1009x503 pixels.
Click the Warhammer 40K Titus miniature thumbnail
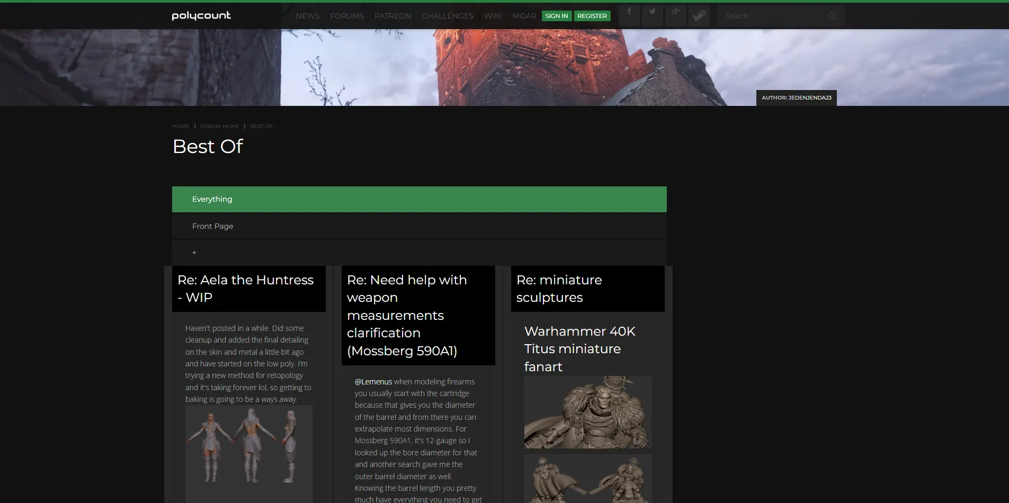tap(587, 412)
